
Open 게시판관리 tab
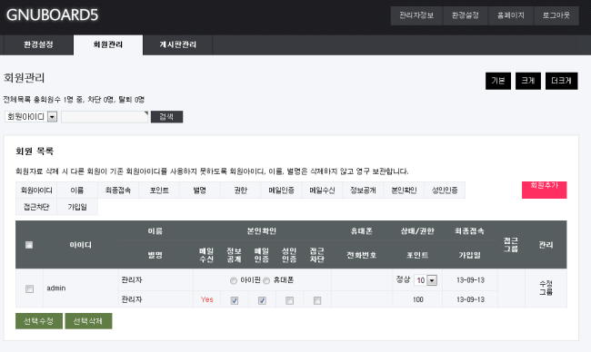(x=178, y=44)
